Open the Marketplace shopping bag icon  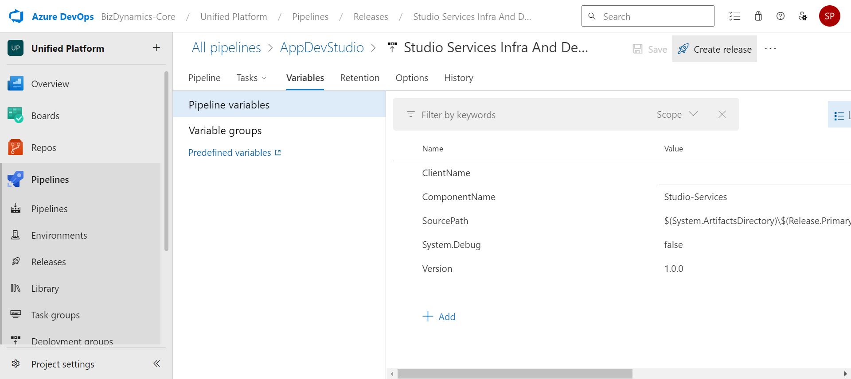[758, 16]
